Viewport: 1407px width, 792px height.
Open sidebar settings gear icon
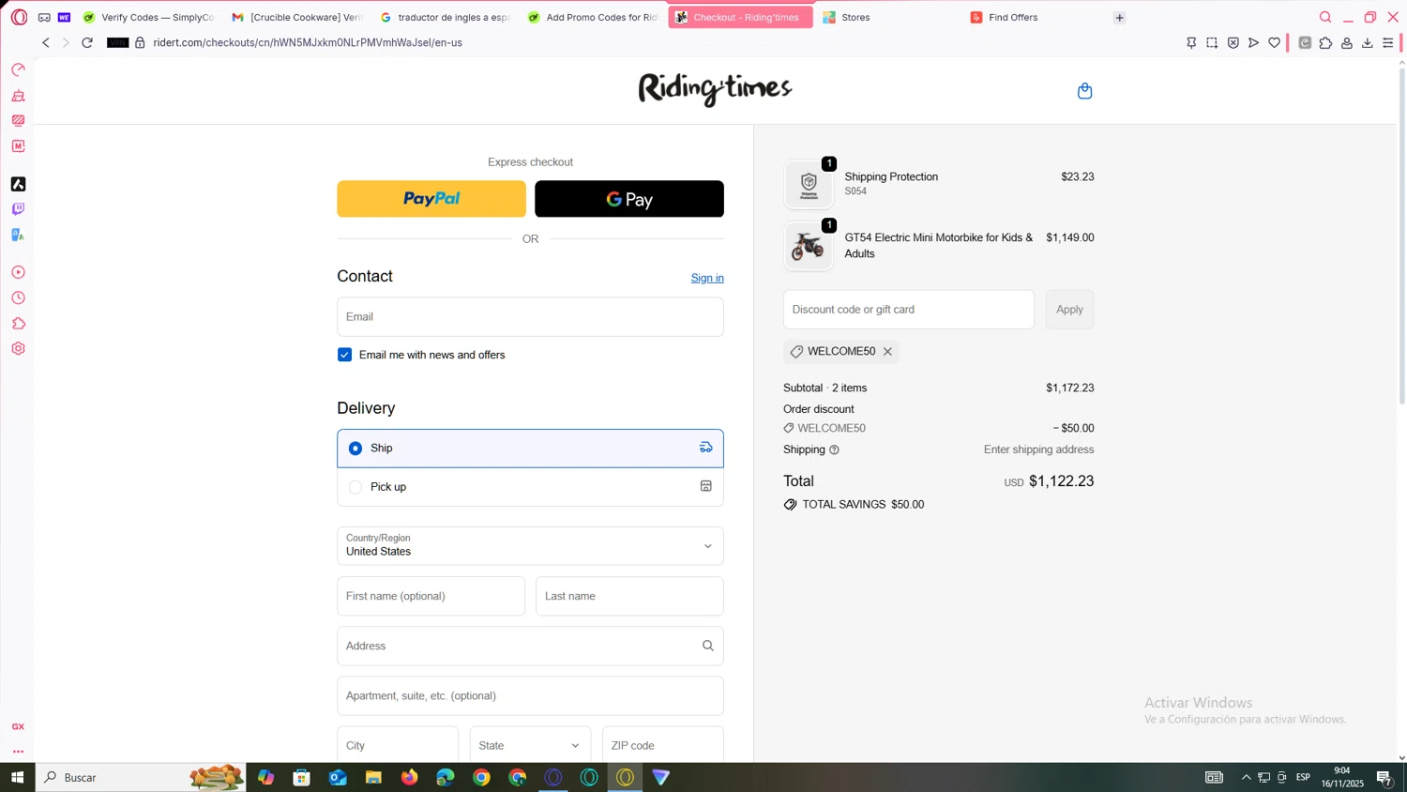18,349
